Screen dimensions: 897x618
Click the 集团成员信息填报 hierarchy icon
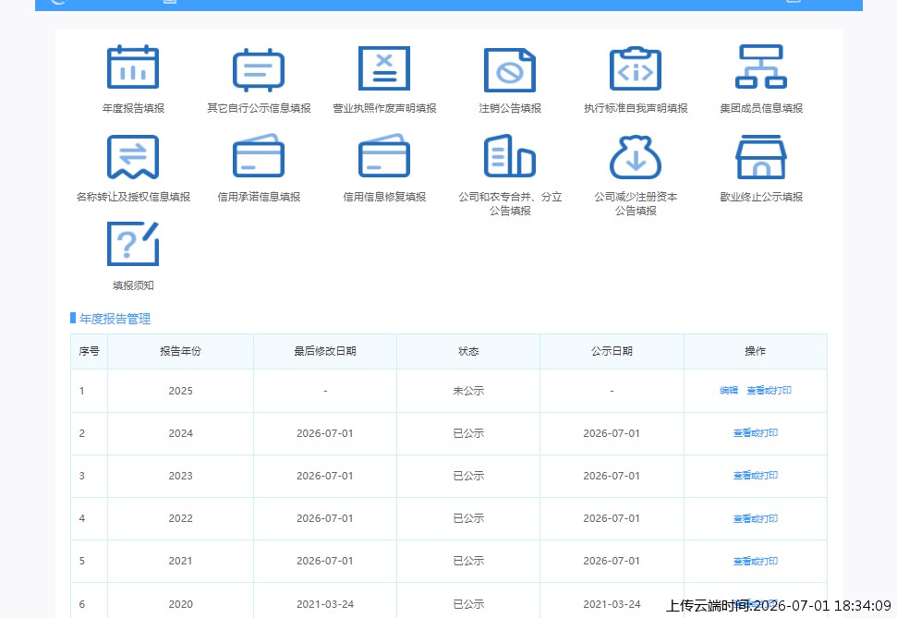761,67
